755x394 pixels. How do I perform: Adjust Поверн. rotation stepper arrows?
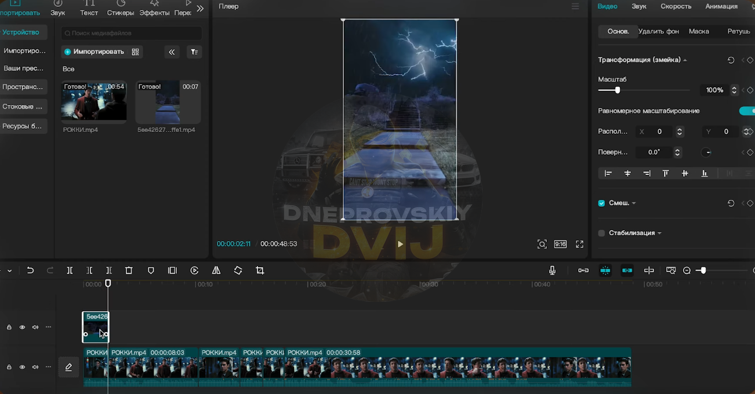(677, 152)
